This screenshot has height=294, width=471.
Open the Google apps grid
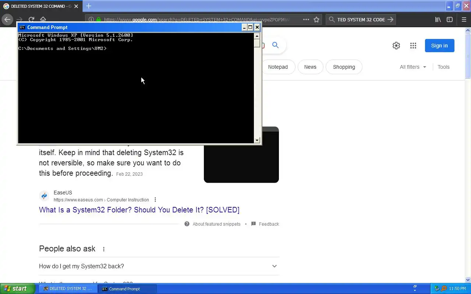413,46
